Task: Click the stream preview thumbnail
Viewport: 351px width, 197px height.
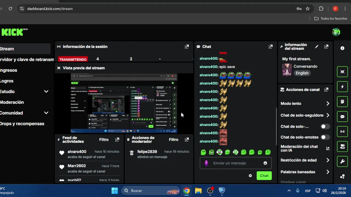Action: coord(124,103)
